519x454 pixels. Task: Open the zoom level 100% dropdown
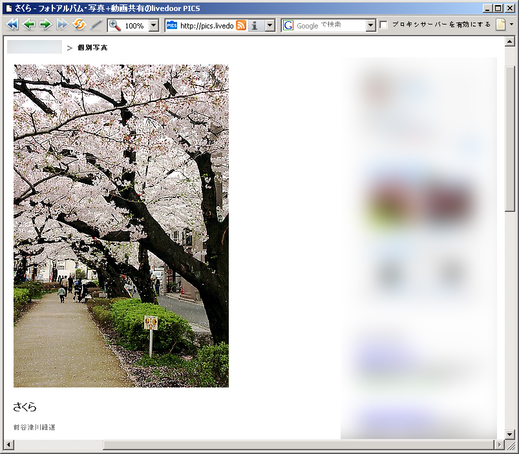point(154,25)
